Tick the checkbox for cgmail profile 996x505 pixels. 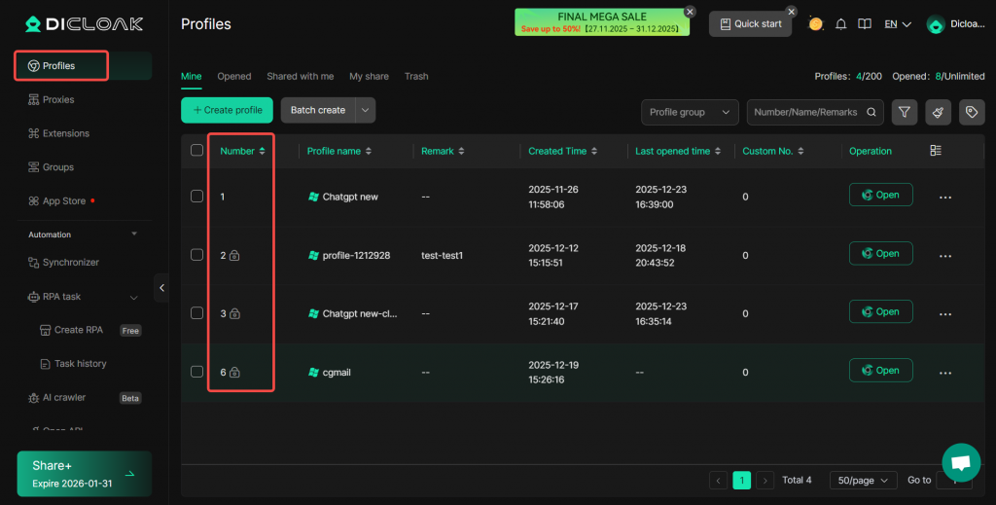[x=197, y=371]
